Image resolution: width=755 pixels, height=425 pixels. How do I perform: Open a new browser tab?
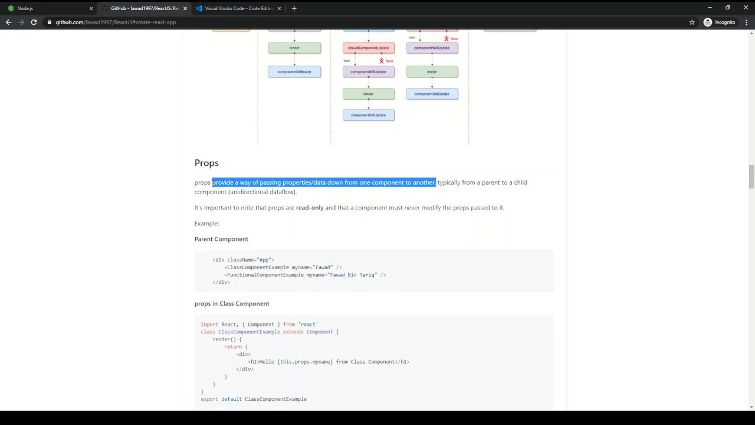click(294, 8)
